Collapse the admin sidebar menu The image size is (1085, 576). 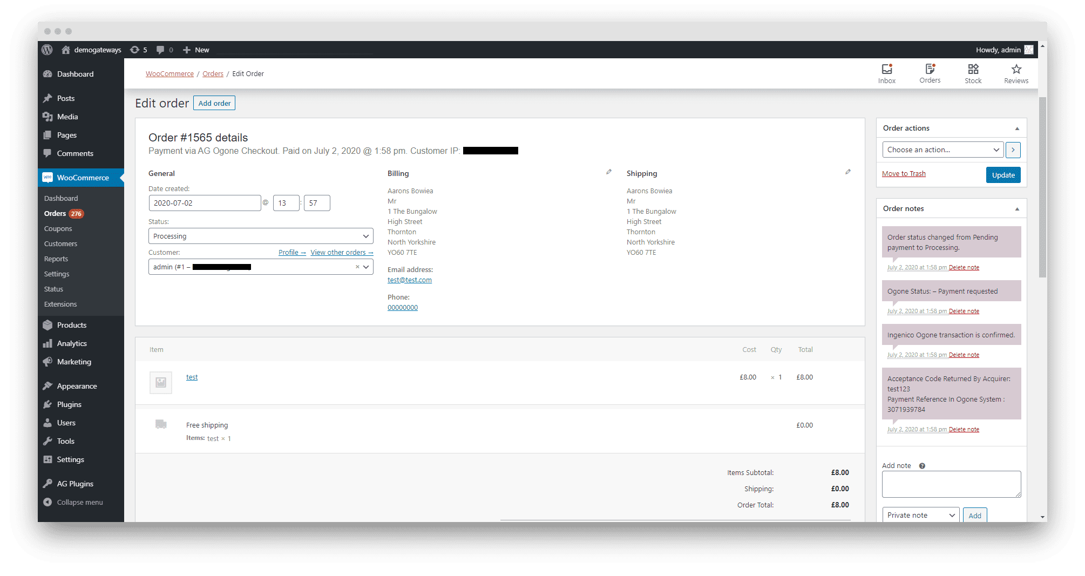point(81,502)
